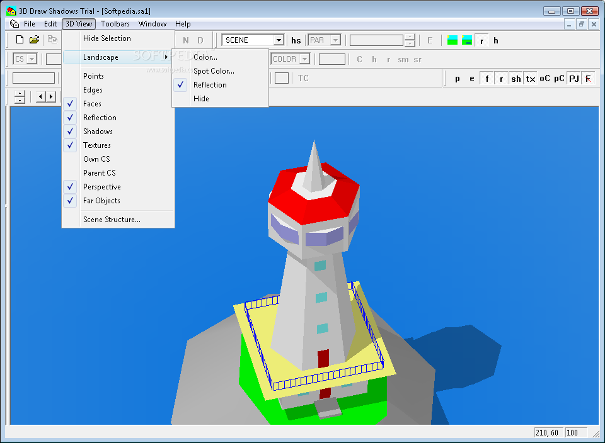Toggle the 'sh' shadows toolbar button

pyautogui.click(x=516, y=79)
